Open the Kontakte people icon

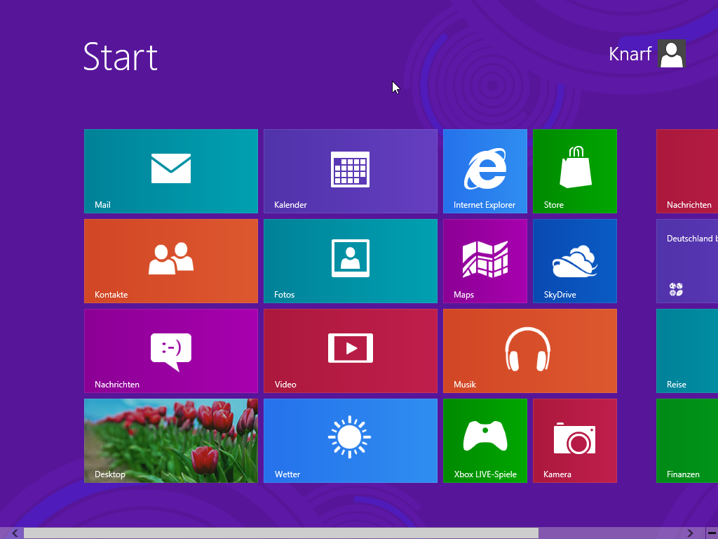[171, 258]
